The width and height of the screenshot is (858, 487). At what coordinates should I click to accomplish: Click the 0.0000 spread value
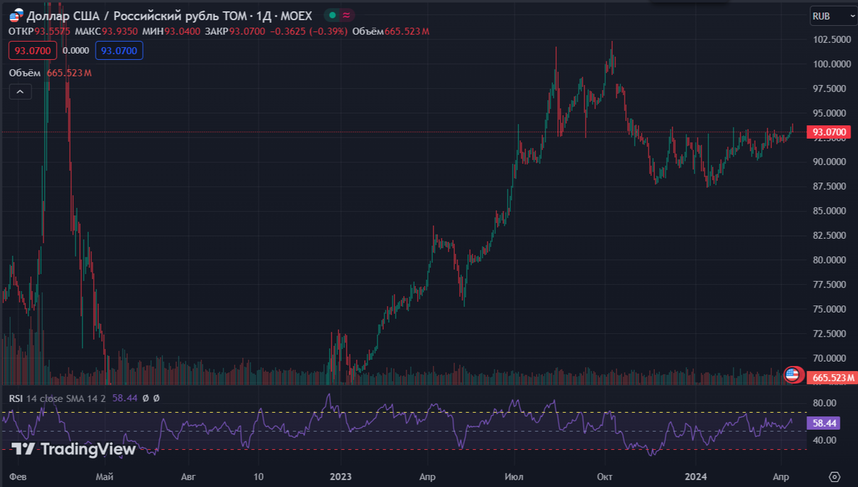tap(76, 51)
